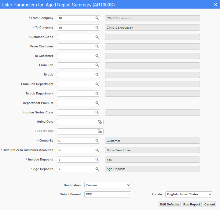
Task: Click the Department PickList search icon
Action: click(97, 103)
